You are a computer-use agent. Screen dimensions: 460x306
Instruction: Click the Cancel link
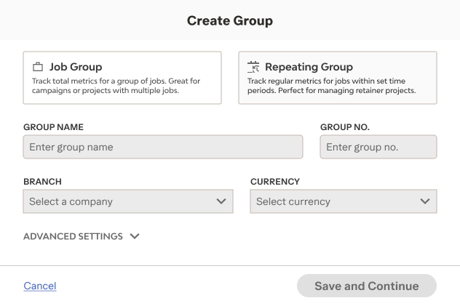[40, 286]
